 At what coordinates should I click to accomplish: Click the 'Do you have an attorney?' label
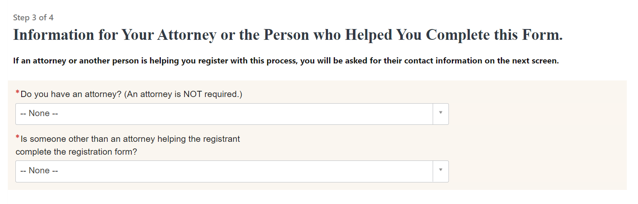tap(71, 95)
